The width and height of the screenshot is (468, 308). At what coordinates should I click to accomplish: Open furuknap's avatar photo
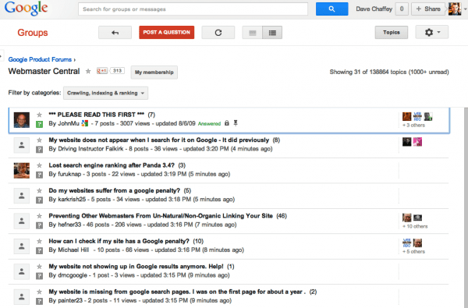22,171
